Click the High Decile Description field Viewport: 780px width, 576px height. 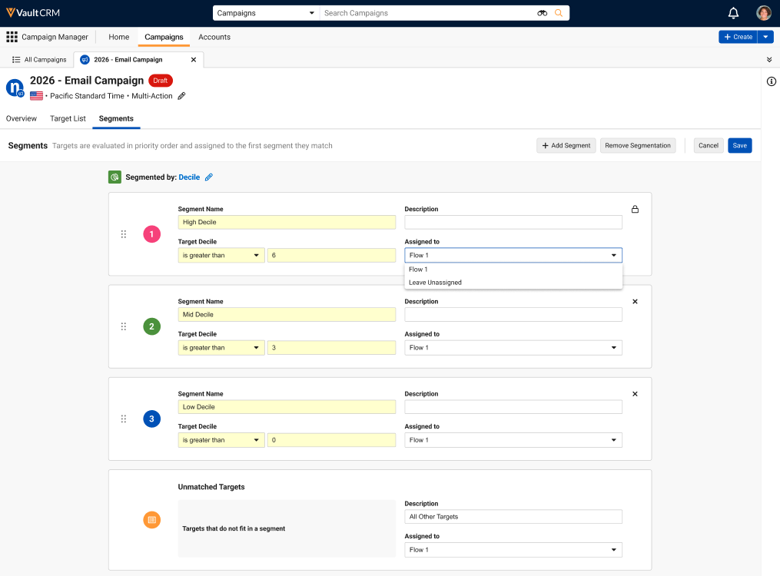(x=513, y=223)
